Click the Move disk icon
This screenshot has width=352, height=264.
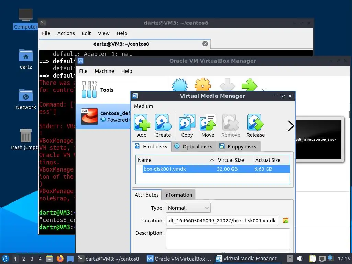[x=208, y=123]
